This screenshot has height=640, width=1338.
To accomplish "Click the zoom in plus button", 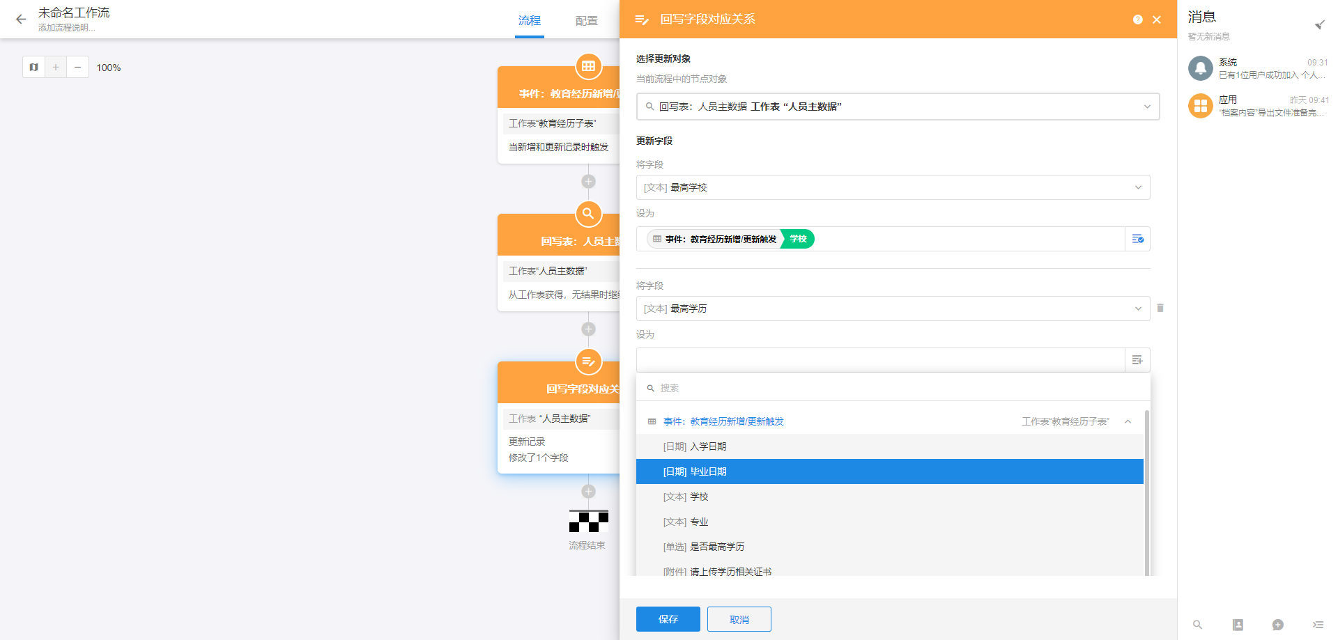I will [56, 68].
